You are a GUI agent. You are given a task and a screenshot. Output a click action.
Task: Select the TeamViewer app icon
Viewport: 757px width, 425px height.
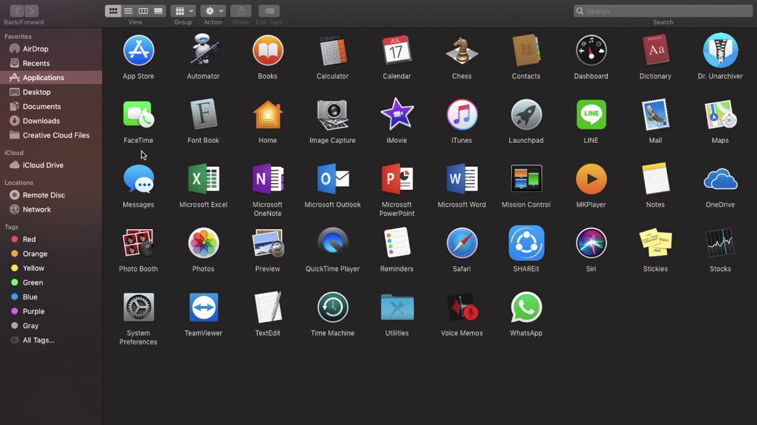[203, 308]
